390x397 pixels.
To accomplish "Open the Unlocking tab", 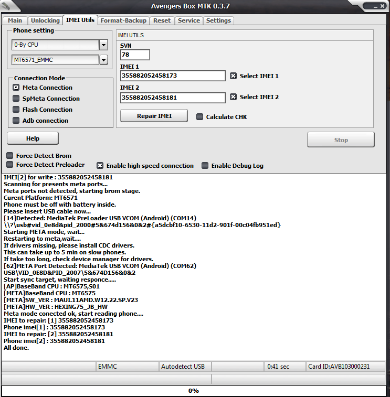I will [x=45, y=20].
